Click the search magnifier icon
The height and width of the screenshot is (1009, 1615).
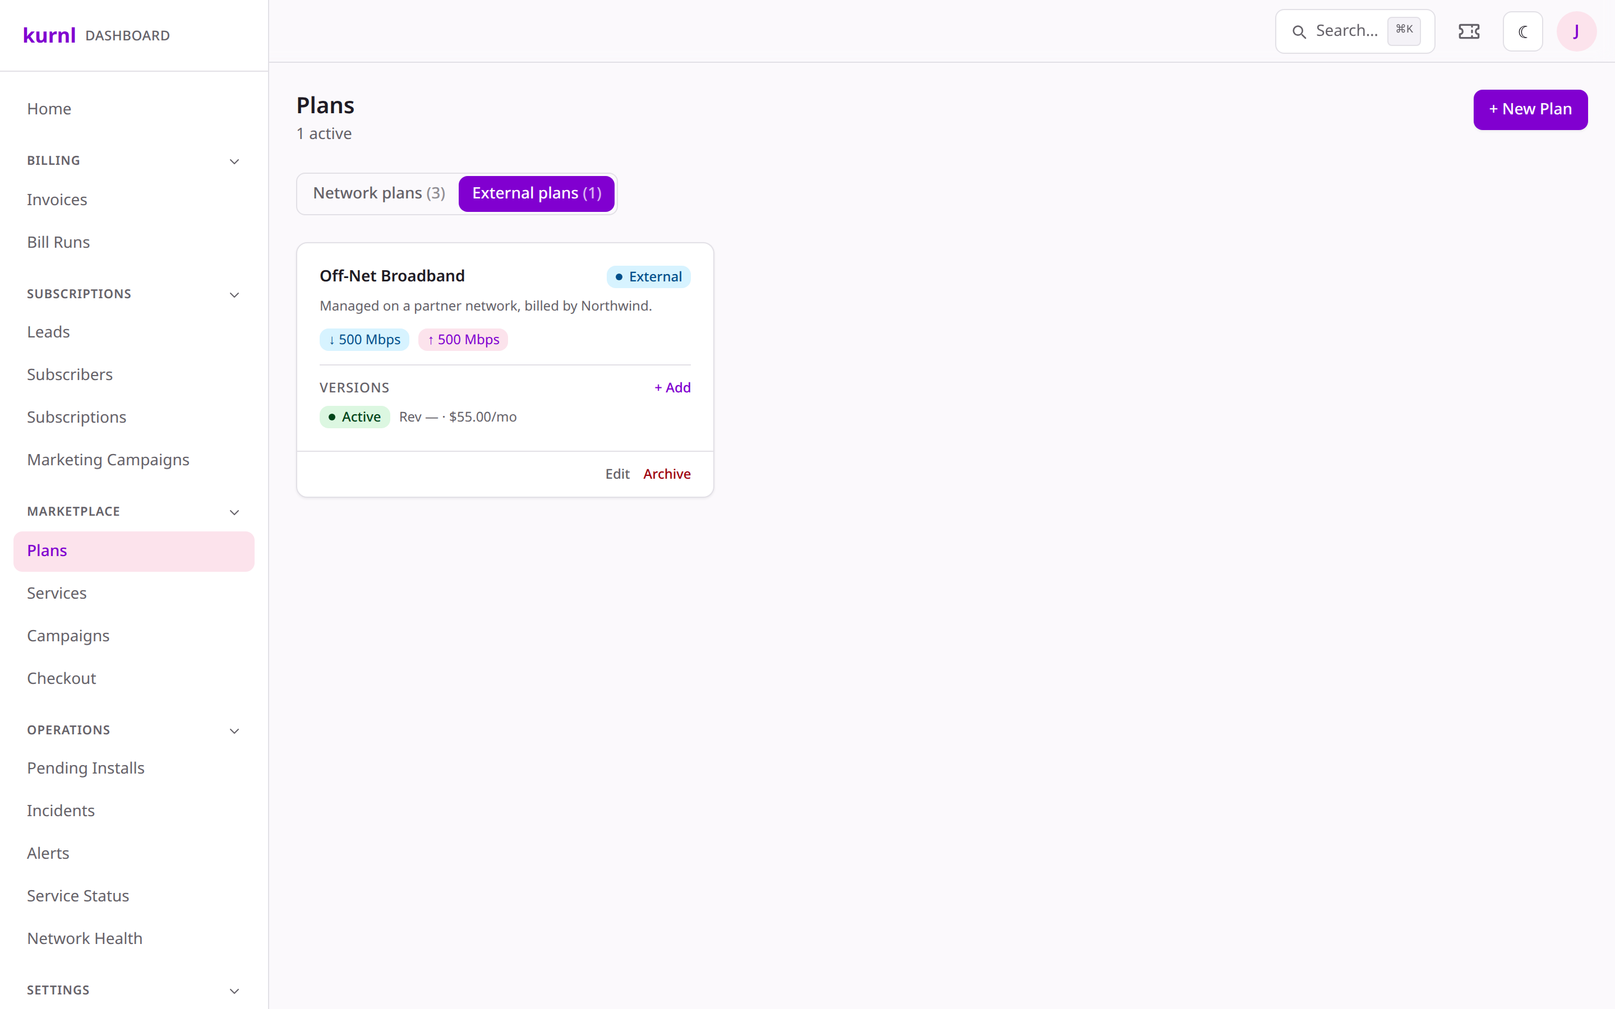click(x=1299, y=31)
